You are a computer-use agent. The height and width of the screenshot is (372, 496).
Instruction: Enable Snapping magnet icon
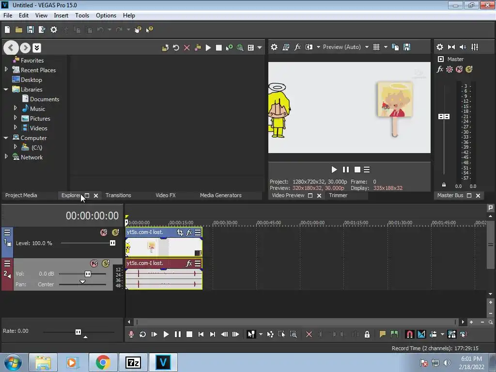409,334
